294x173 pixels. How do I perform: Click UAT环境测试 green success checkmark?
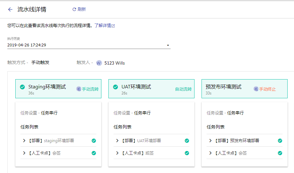coord(115,87)
